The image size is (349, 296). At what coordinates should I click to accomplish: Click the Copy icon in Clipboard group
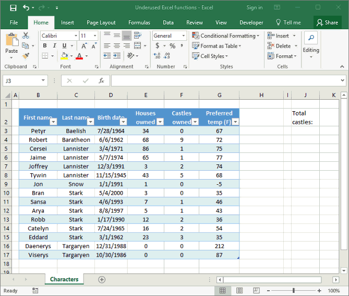pyautogui.click(x=26, y=45)
